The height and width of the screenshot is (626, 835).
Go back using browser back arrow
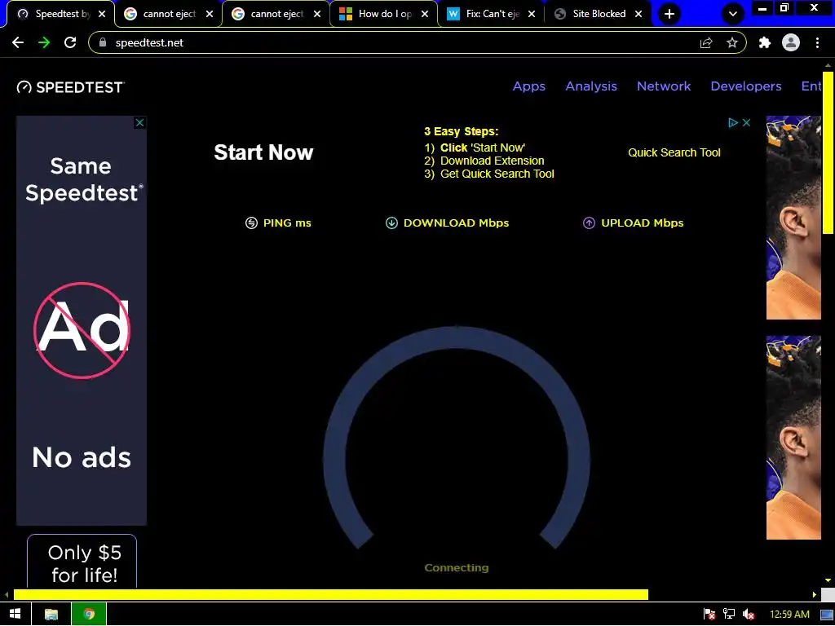point(18,42)
